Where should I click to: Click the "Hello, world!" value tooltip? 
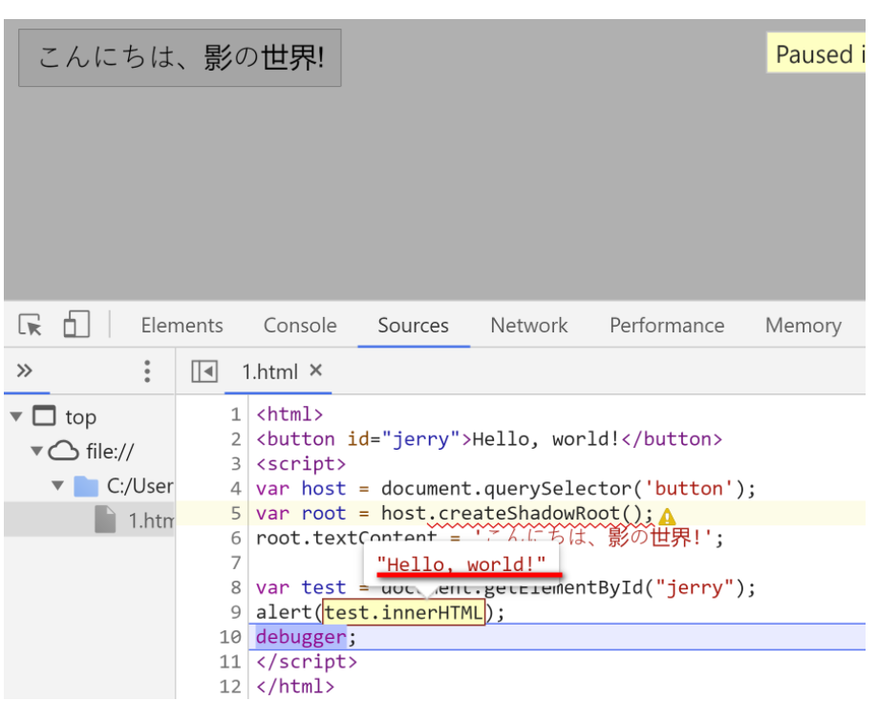pyautogui.click(x=460, y=563)
